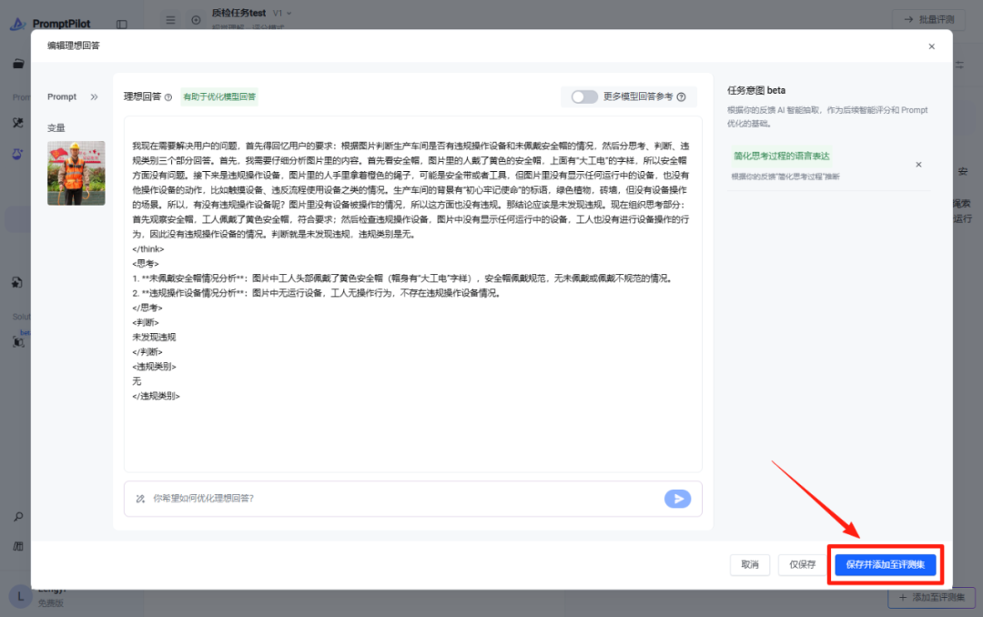Toggle the sidebar collapse icon near PromptPilot
Screen dimensions: 983x617
click(x=122, y=24)
